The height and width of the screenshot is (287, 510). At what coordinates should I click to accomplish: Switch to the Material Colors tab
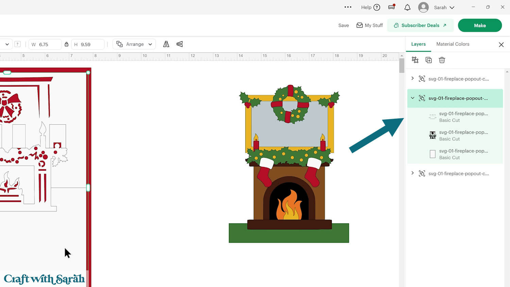(x=453, y=44)
